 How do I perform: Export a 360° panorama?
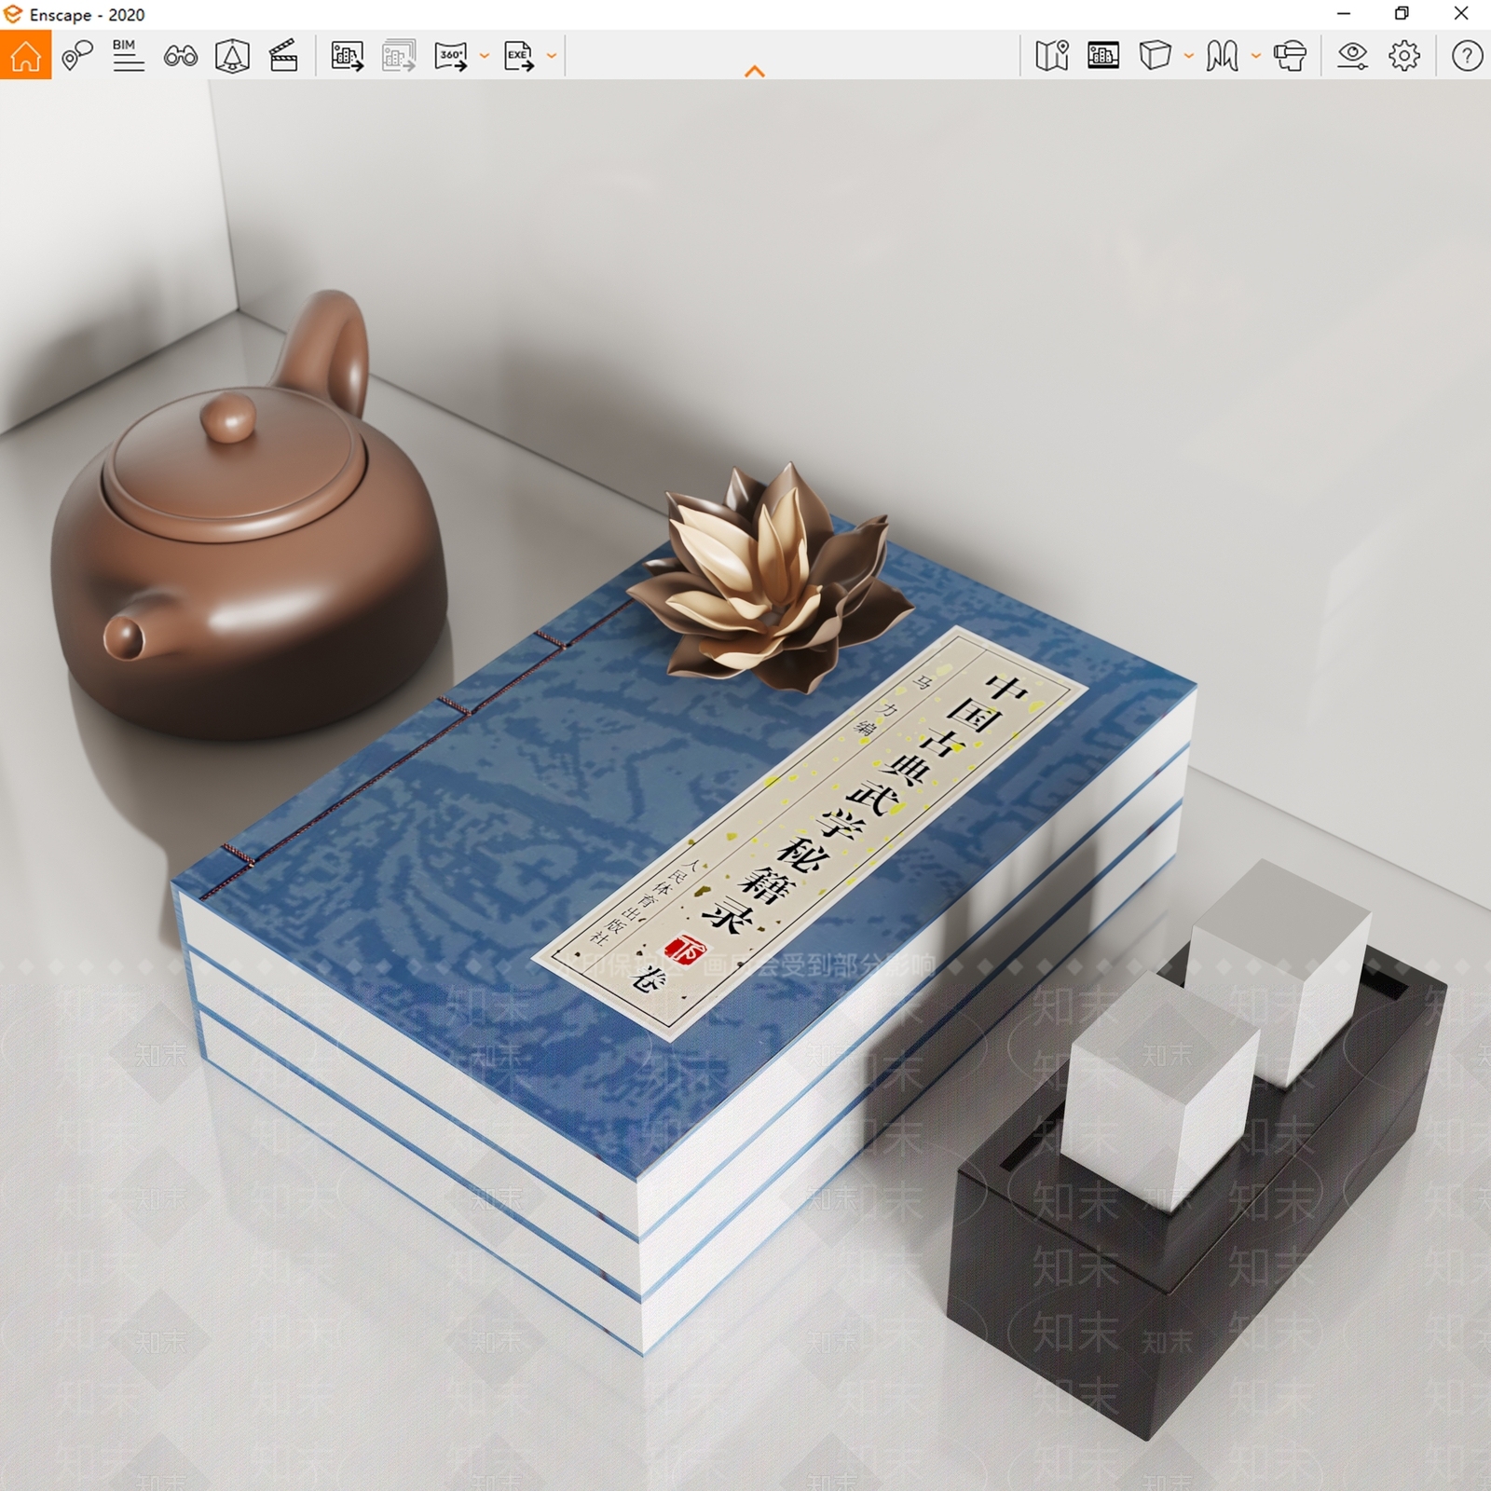click(452, 56)
